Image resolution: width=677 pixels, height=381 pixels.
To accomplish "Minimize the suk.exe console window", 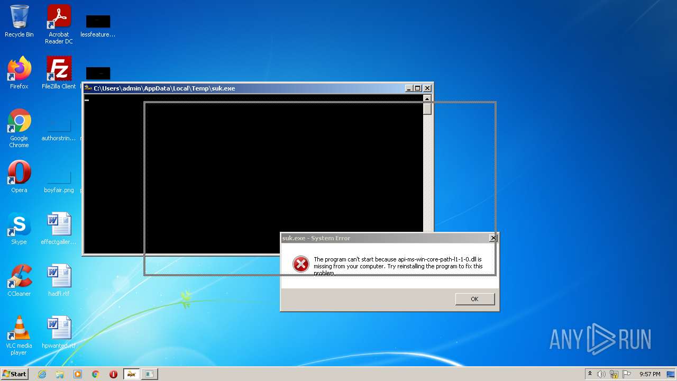I will [409, 88].
